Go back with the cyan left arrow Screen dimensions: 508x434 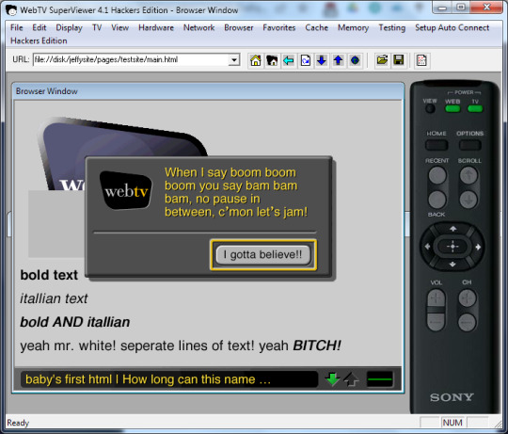click(289, 60)
